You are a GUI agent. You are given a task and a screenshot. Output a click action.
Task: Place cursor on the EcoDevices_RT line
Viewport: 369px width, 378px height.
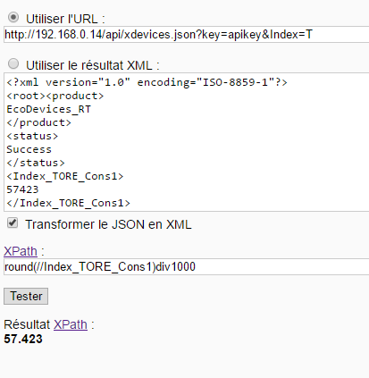(48, 109)
